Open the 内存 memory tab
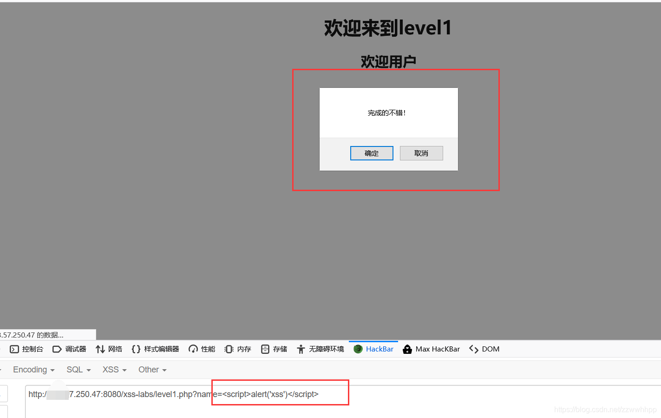This screenshot has height=418, width=661. point(238,349)
